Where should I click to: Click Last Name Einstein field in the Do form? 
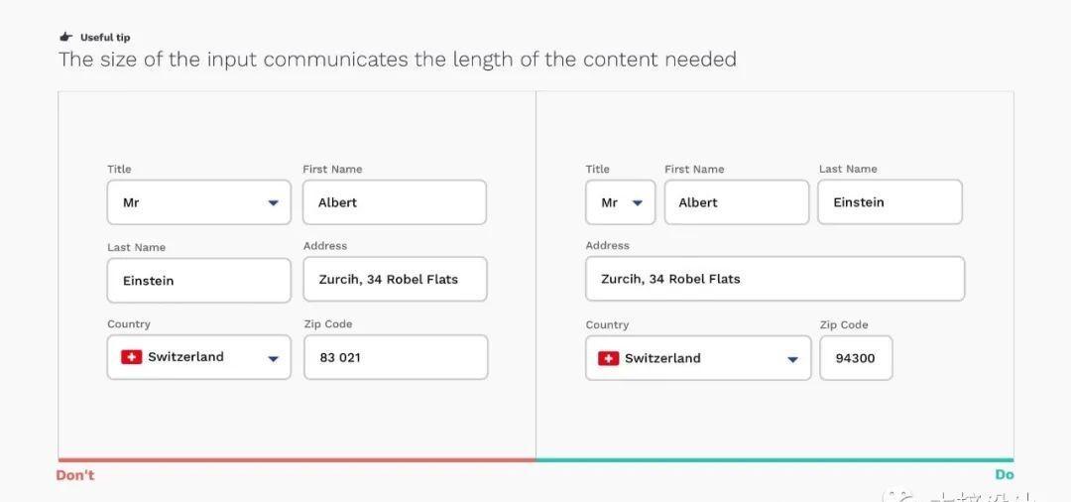[890, 202]
